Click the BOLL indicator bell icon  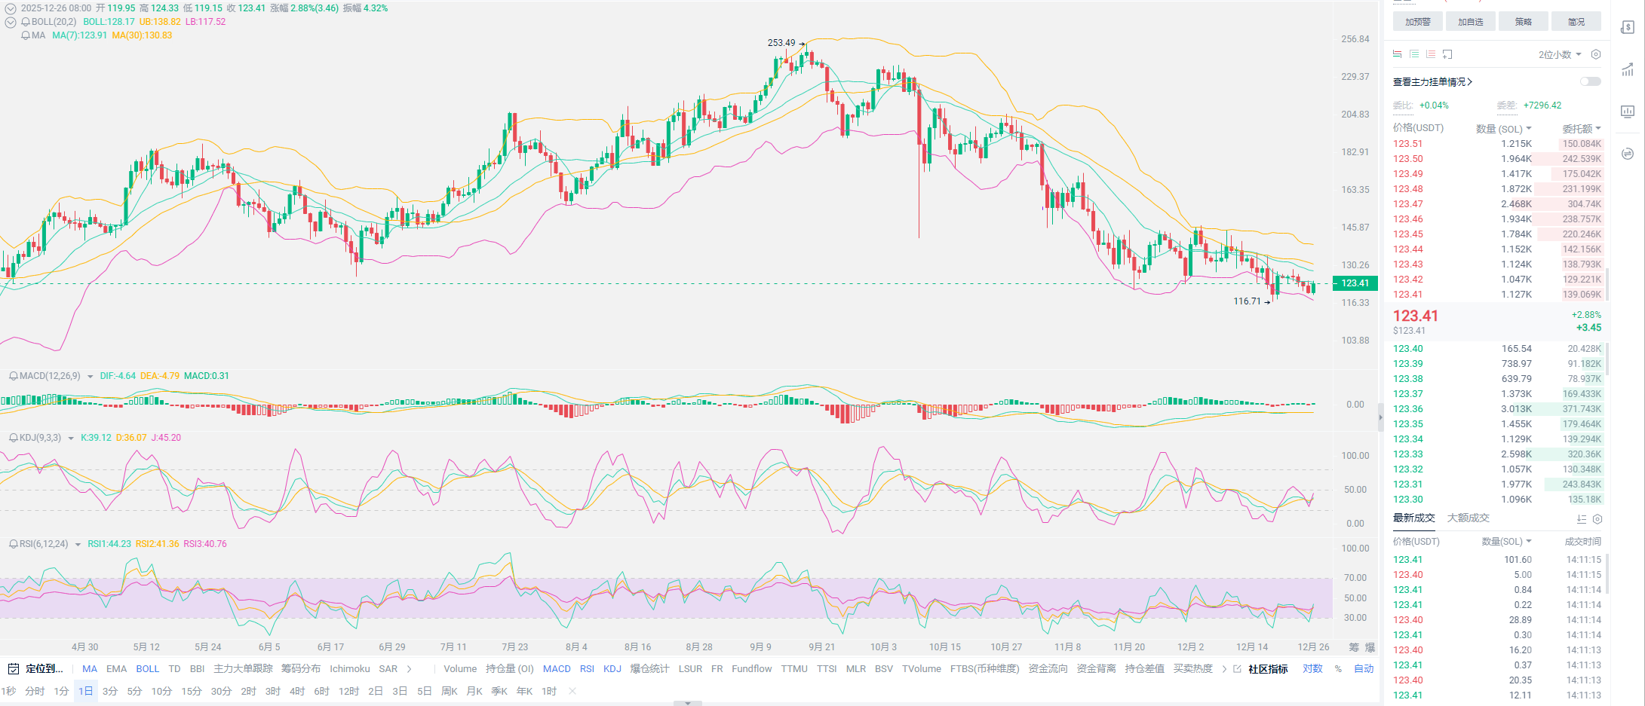click(26, 22)
